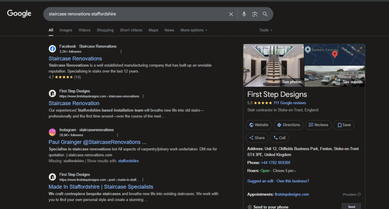Open three-dot menu for Instagram result
This screenshot has width=389, height=209.
pos(118,135)
